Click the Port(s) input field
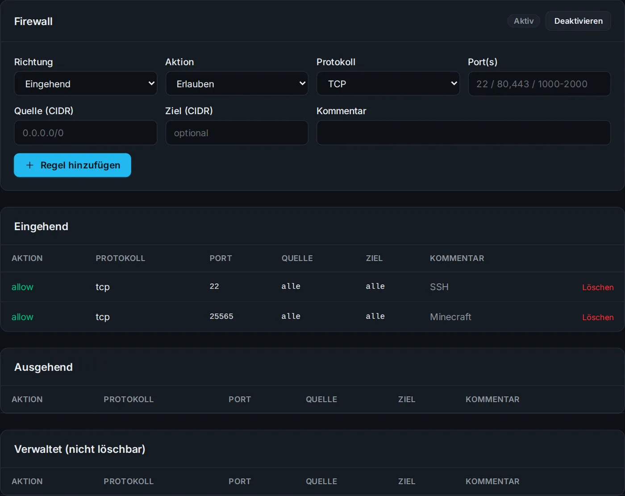The width and height of the screenshot is (625, 496). [539, 84]
